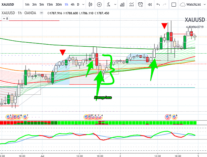Image resolution: width=207 pixels, height=157 pixels.
Task: Click the economic event flag labeled 16
Action: click(x=19, y=117)
